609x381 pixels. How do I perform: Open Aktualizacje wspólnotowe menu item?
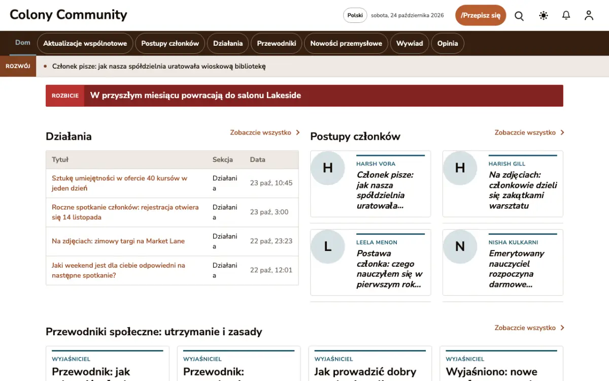(x=85, y=43)
